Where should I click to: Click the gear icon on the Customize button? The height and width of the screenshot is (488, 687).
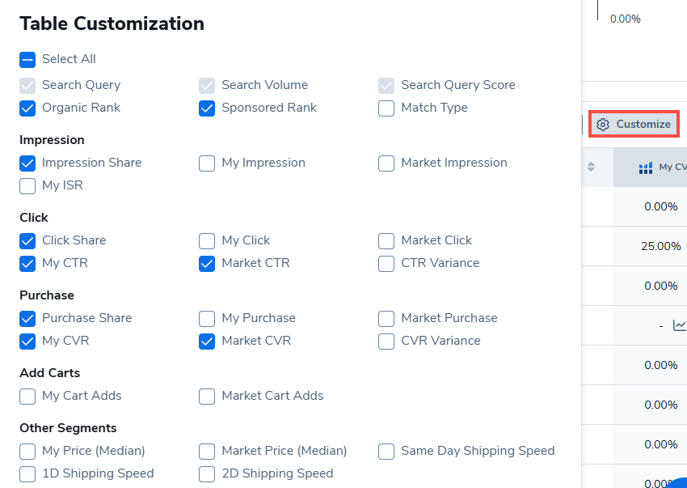pyautogui.click(x=602, y=124)
